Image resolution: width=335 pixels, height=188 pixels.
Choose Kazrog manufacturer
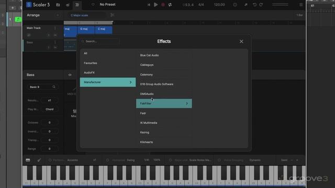point(164,132)
